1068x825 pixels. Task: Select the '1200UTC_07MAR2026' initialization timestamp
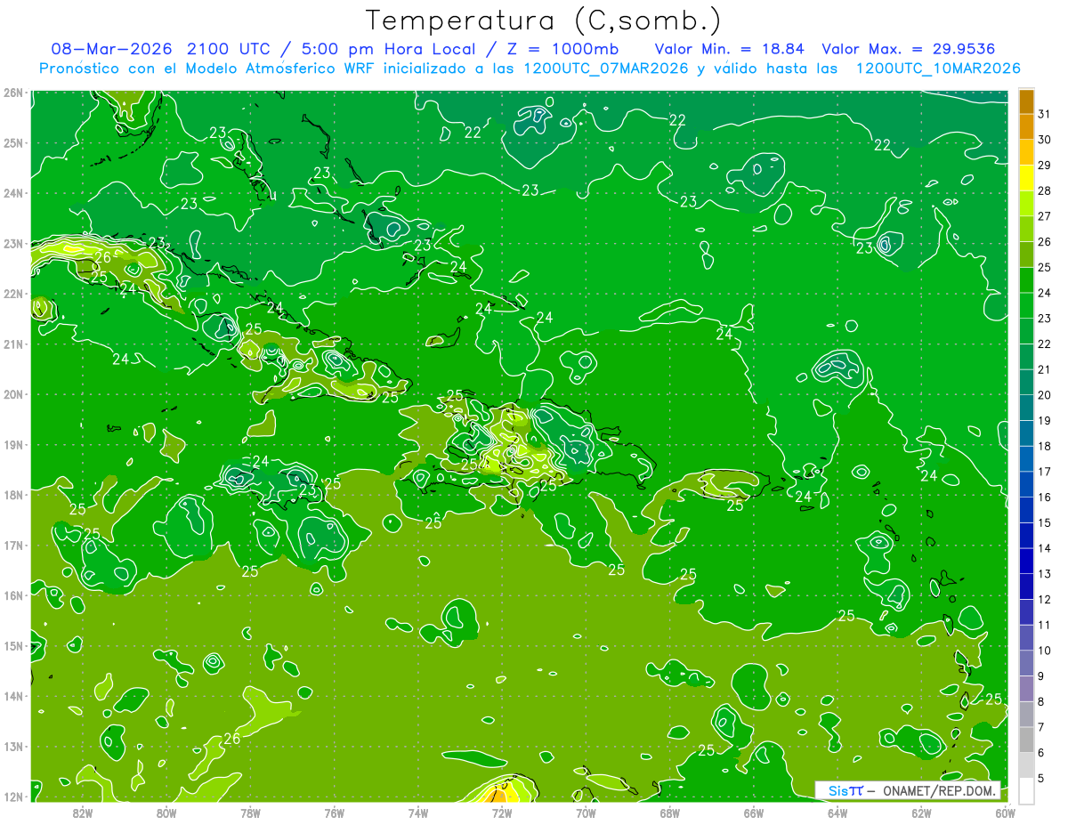pos(607,68)
